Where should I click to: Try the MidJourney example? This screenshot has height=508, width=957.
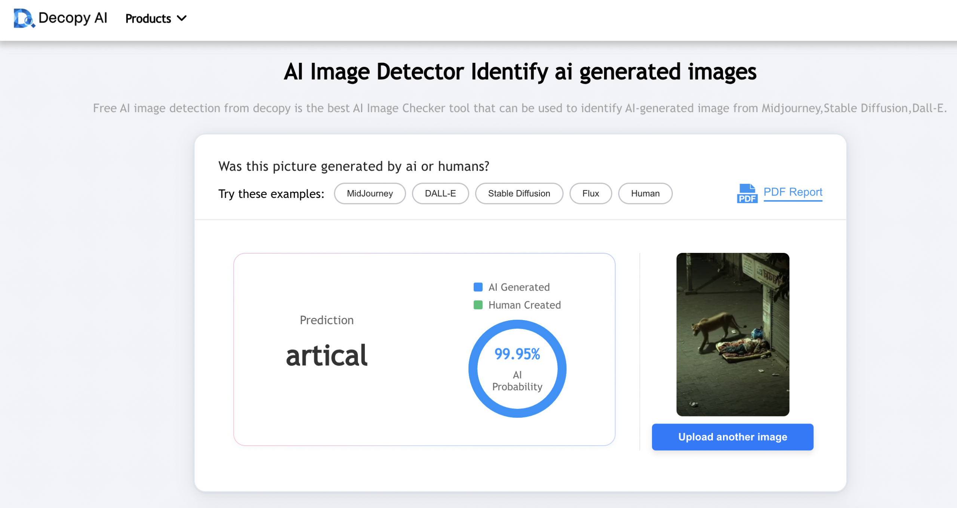click(x=370, y=193)
